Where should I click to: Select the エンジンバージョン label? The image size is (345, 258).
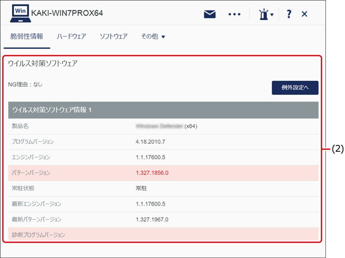click(x=31, y=157)
